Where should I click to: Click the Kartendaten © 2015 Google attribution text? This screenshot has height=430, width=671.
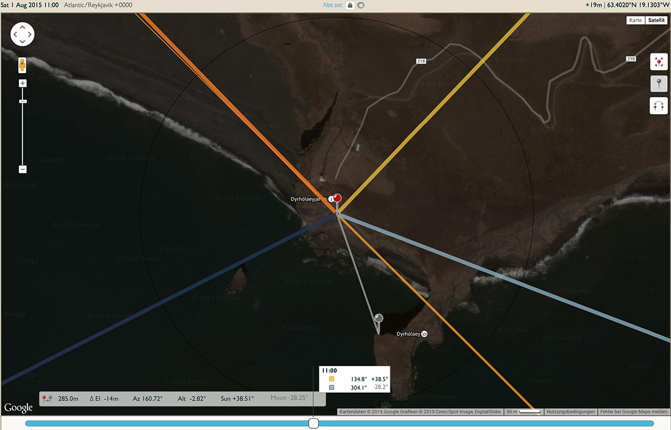coord(419,412)
